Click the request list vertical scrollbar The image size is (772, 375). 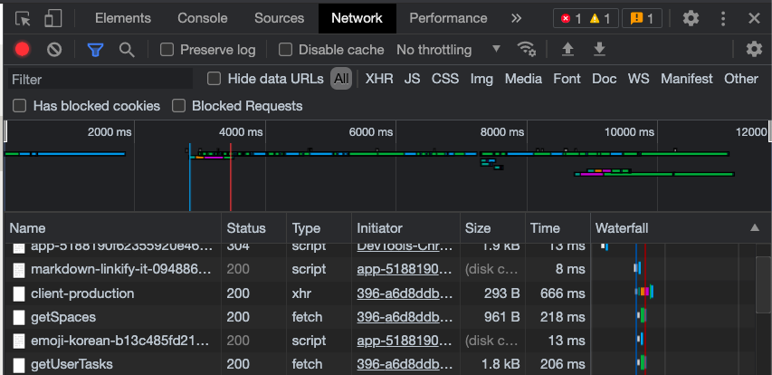click(763, 284)
